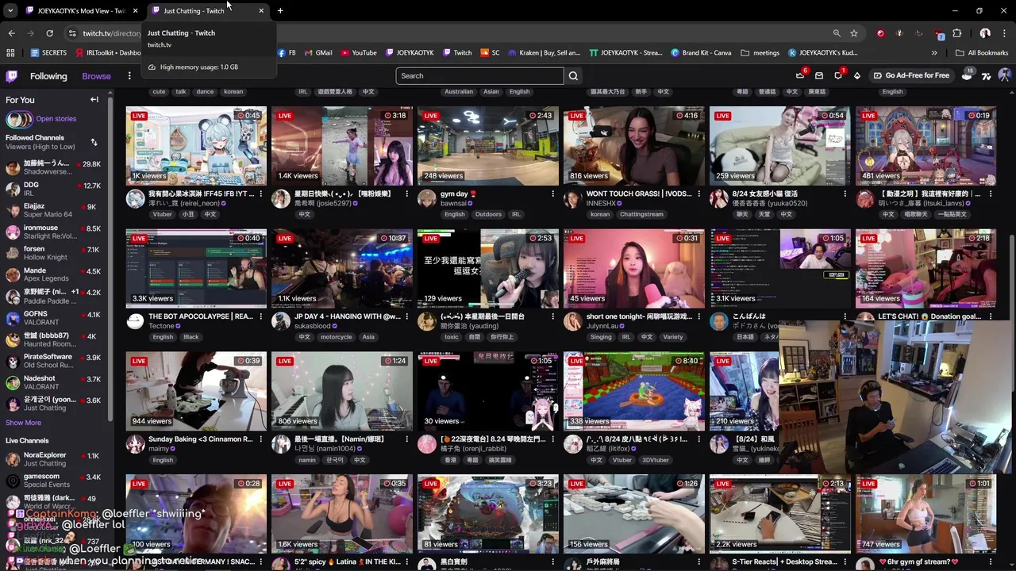
Task: Bookmark this page with the star icon
Action: [854, 33]
